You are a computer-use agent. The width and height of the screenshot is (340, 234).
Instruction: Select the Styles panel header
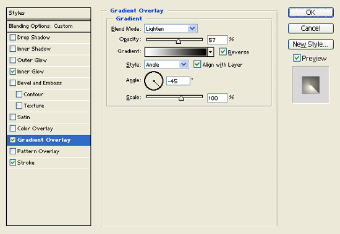pos(49,13)
